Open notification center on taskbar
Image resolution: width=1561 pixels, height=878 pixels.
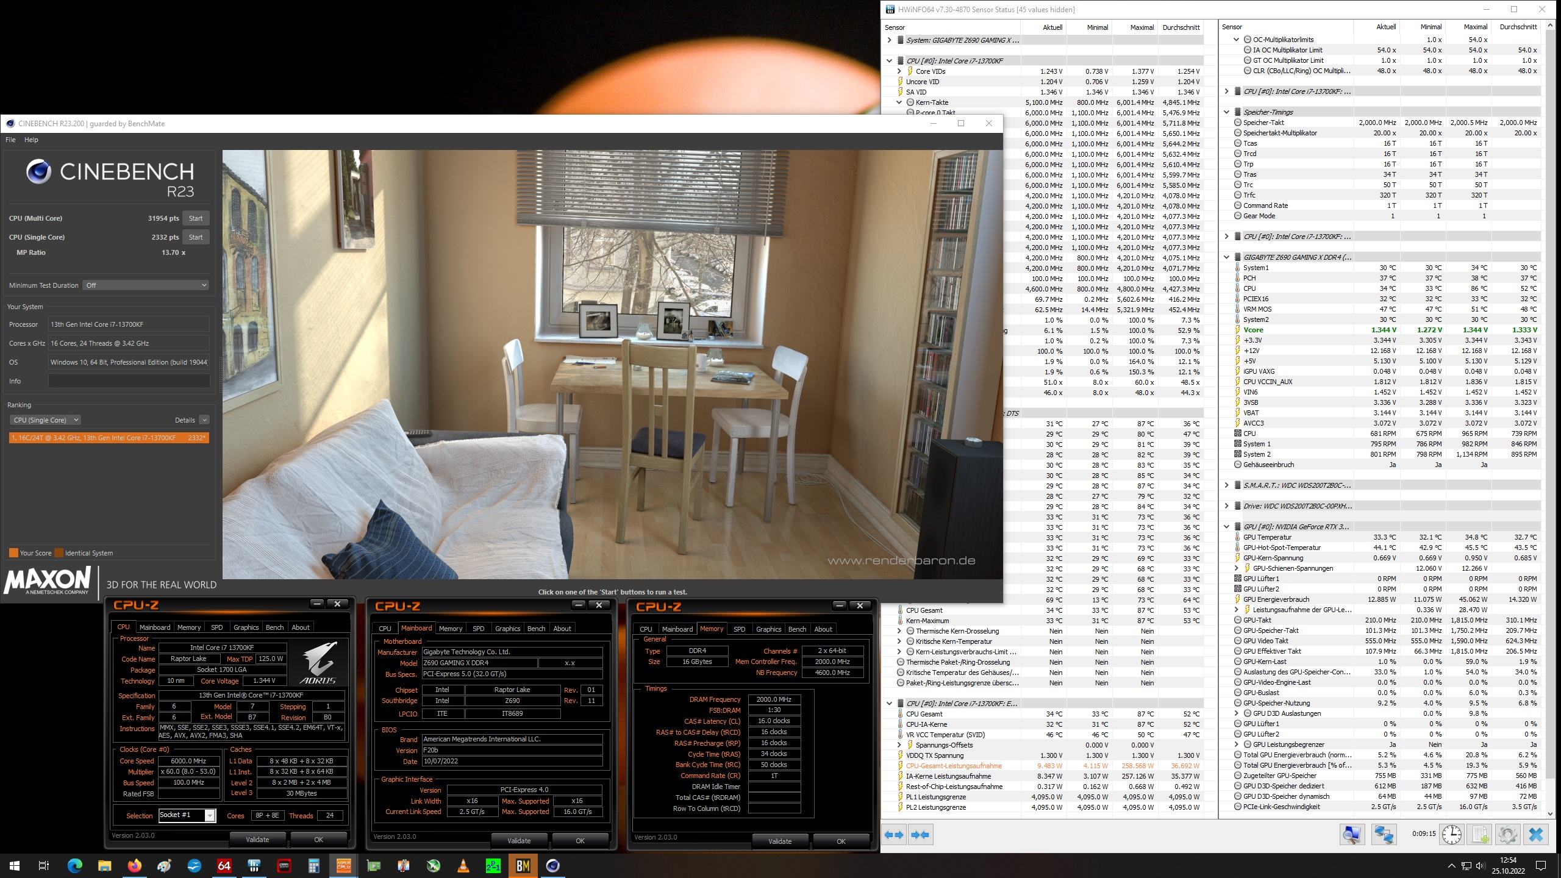coord(1540,866)
